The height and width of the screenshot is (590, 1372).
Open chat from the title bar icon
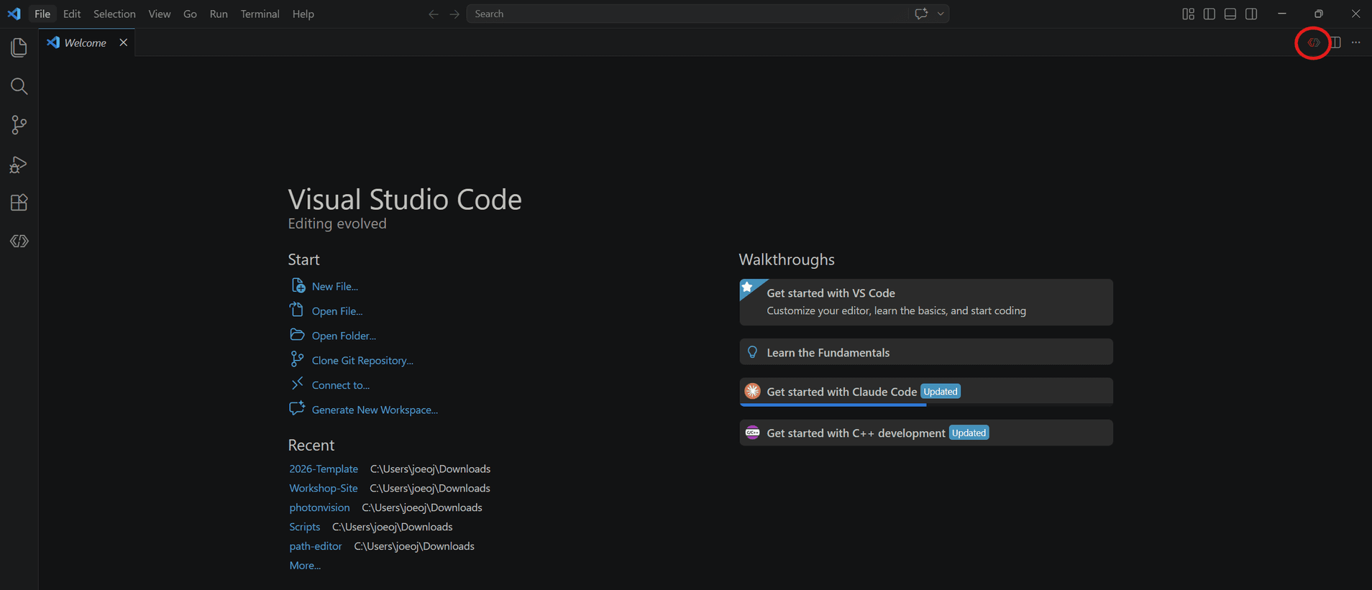click(x=921, y=14)
